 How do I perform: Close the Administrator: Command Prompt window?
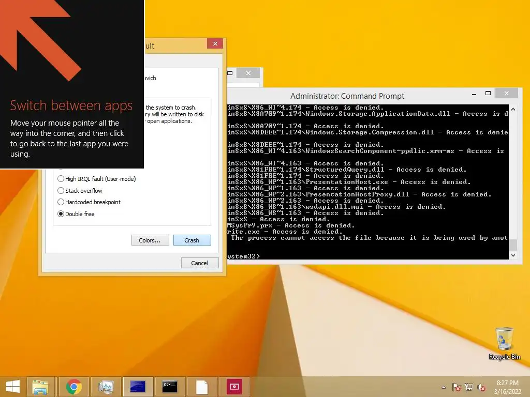[x=506, y=93]
